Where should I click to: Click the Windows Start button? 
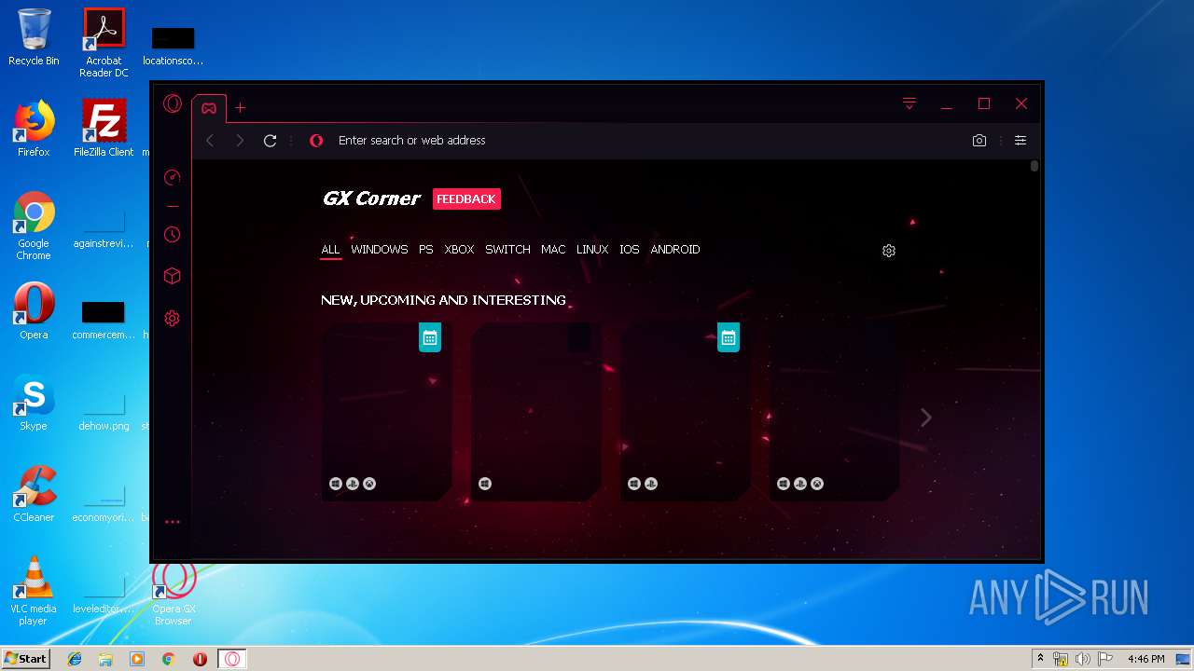coord(25,659)
